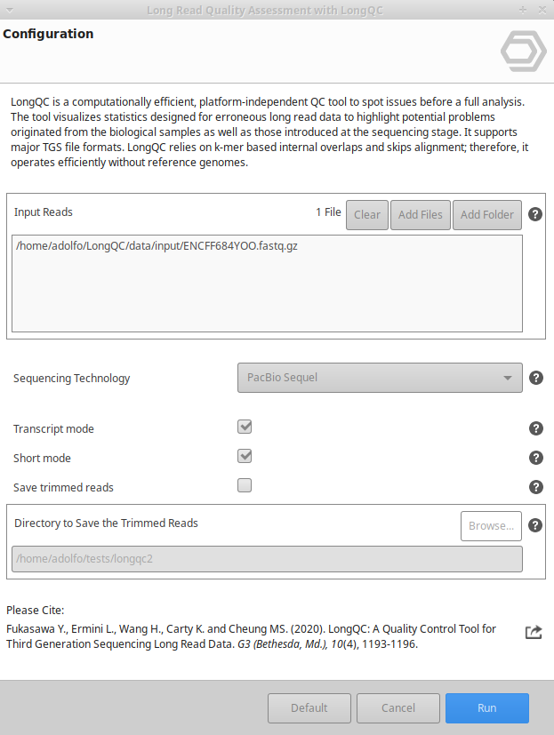Show help for Transcript mode
554x735 pixels.
click(x=535, y=428)
